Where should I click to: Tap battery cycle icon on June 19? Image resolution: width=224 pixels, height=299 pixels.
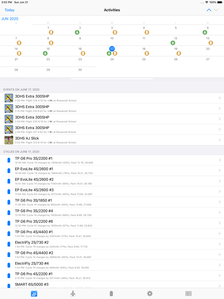[x=179, y=53]
